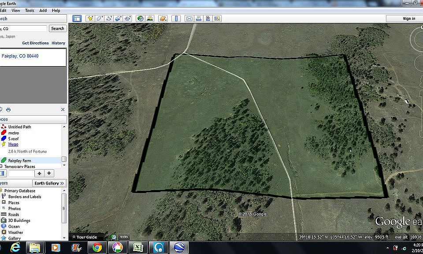Viewport: 423px width, 254px height.
Task: Open the Email toolbar icon
Action: point(189,19)
